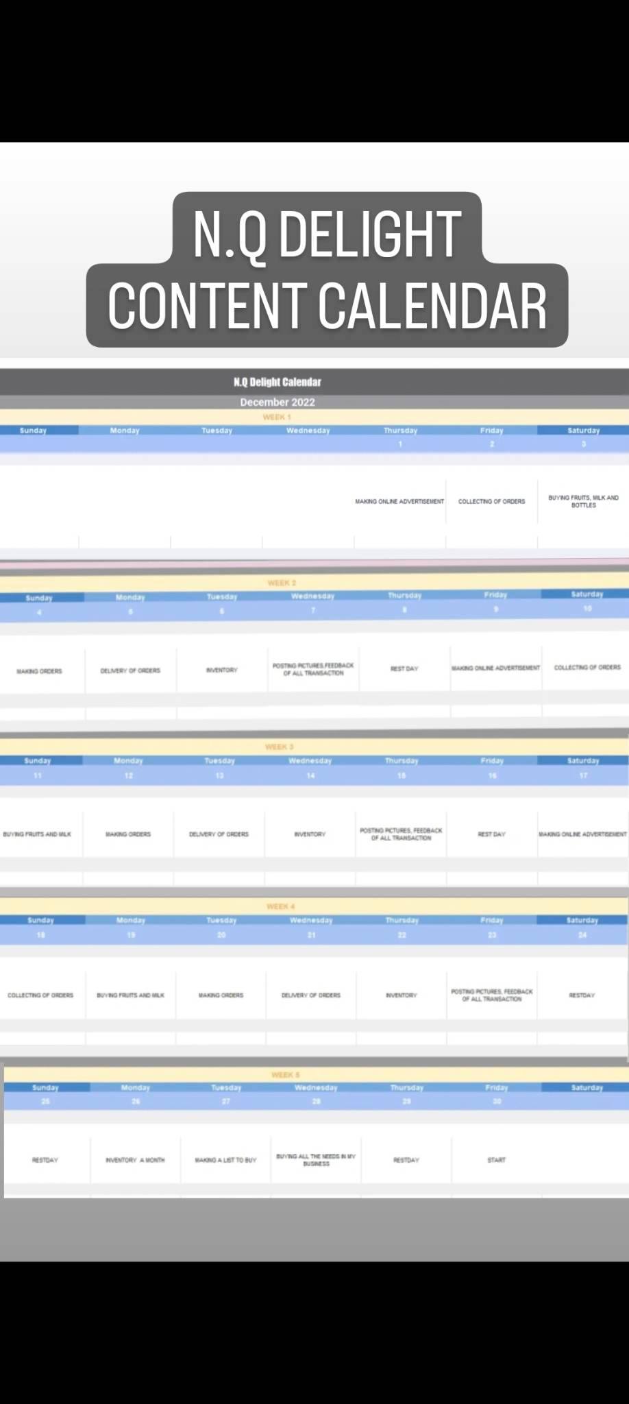Select the Saturday header in Week 1
The image size is (629, 1404).
point(584,431)
